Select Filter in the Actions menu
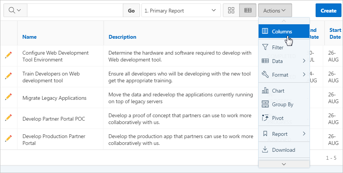This screenshot has height=173, width=343. (278, 47)
